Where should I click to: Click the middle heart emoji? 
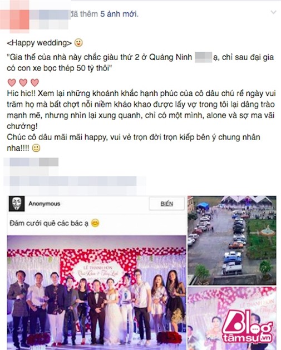[x=23, y=82]
